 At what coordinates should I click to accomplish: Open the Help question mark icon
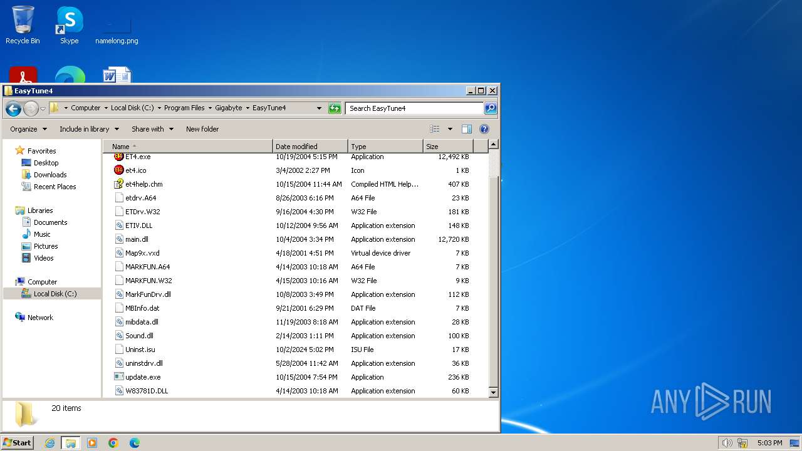pyautogui.click(x=484, y=129)
